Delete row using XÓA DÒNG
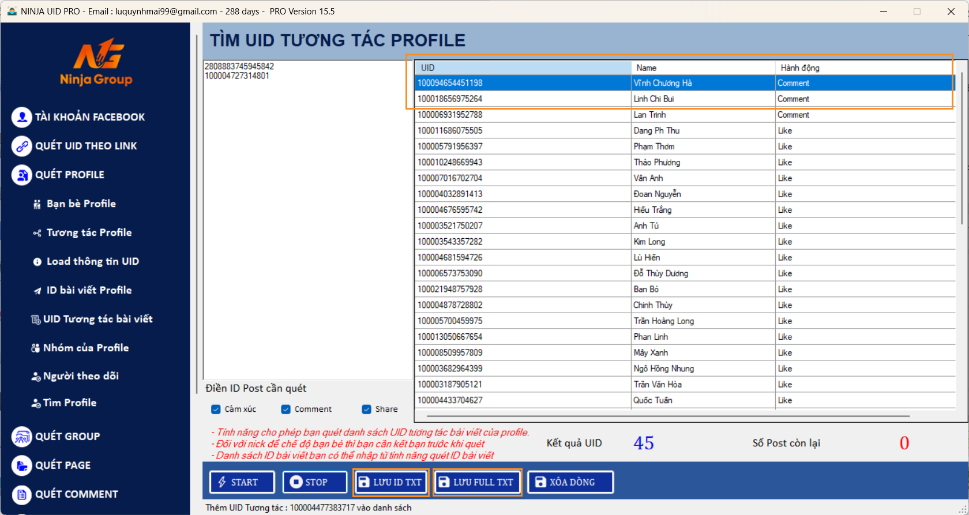 pos(570,482)
